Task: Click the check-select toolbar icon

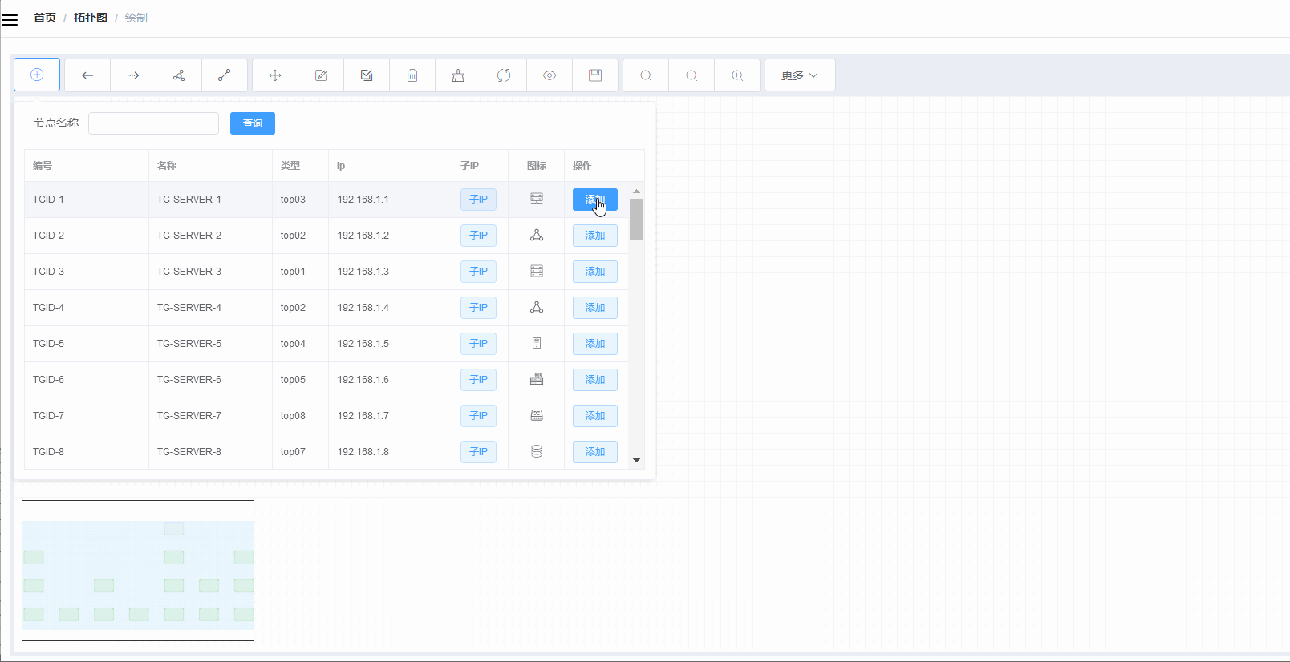Action: [367, 75]
